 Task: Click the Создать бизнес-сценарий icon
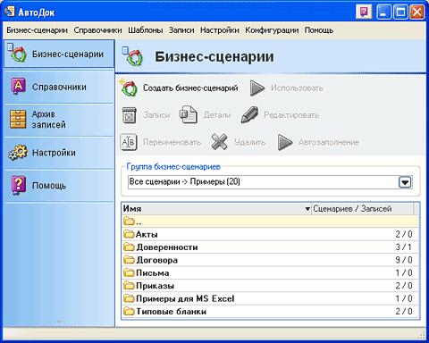(x=129, y=88)
